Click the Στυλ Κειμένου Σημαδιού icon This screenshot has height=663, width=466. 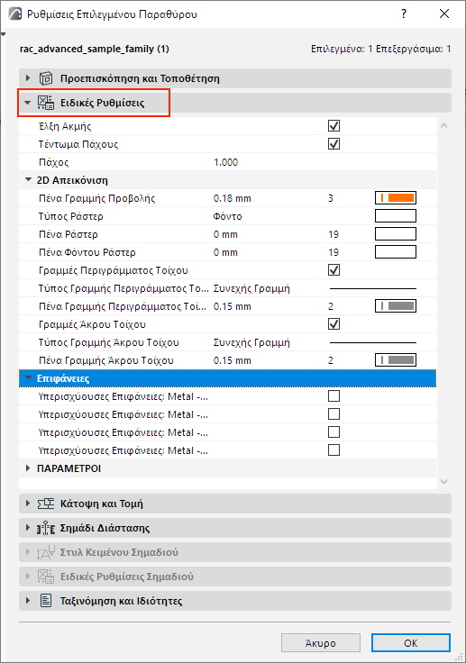pyautogui.click(x=46, y=552)
